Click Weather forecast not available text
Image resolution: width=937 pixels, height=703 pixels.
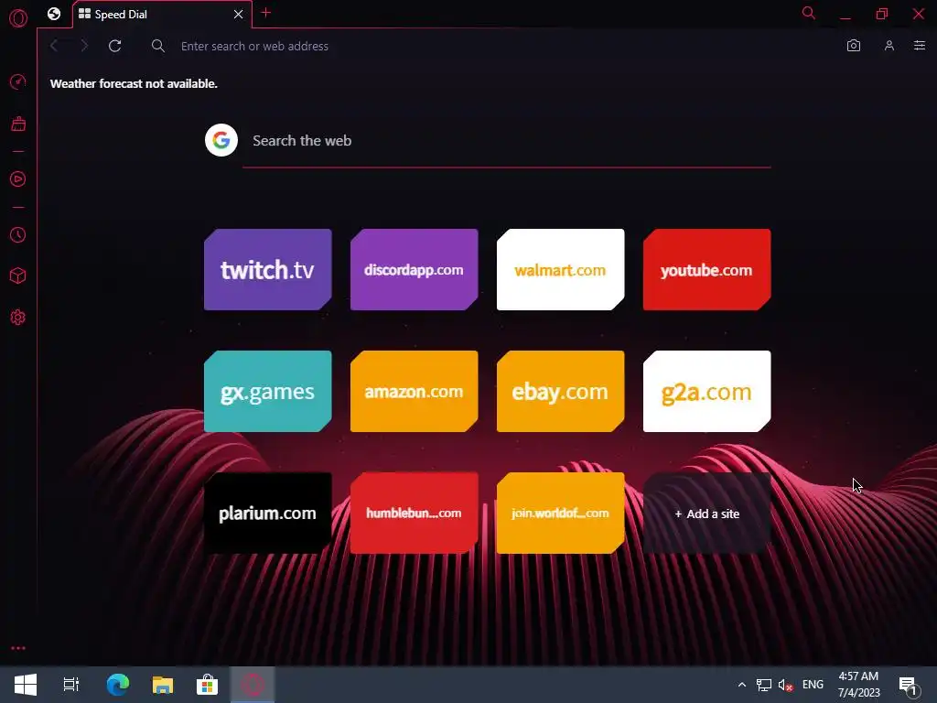tap(134, 83)
